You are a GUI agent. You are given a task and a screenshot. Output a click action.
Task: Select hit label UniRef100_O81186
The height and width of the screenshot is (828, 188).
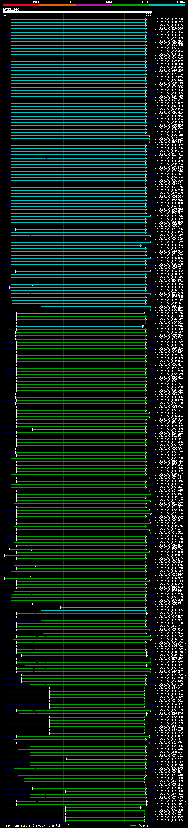tap(169, 361)
